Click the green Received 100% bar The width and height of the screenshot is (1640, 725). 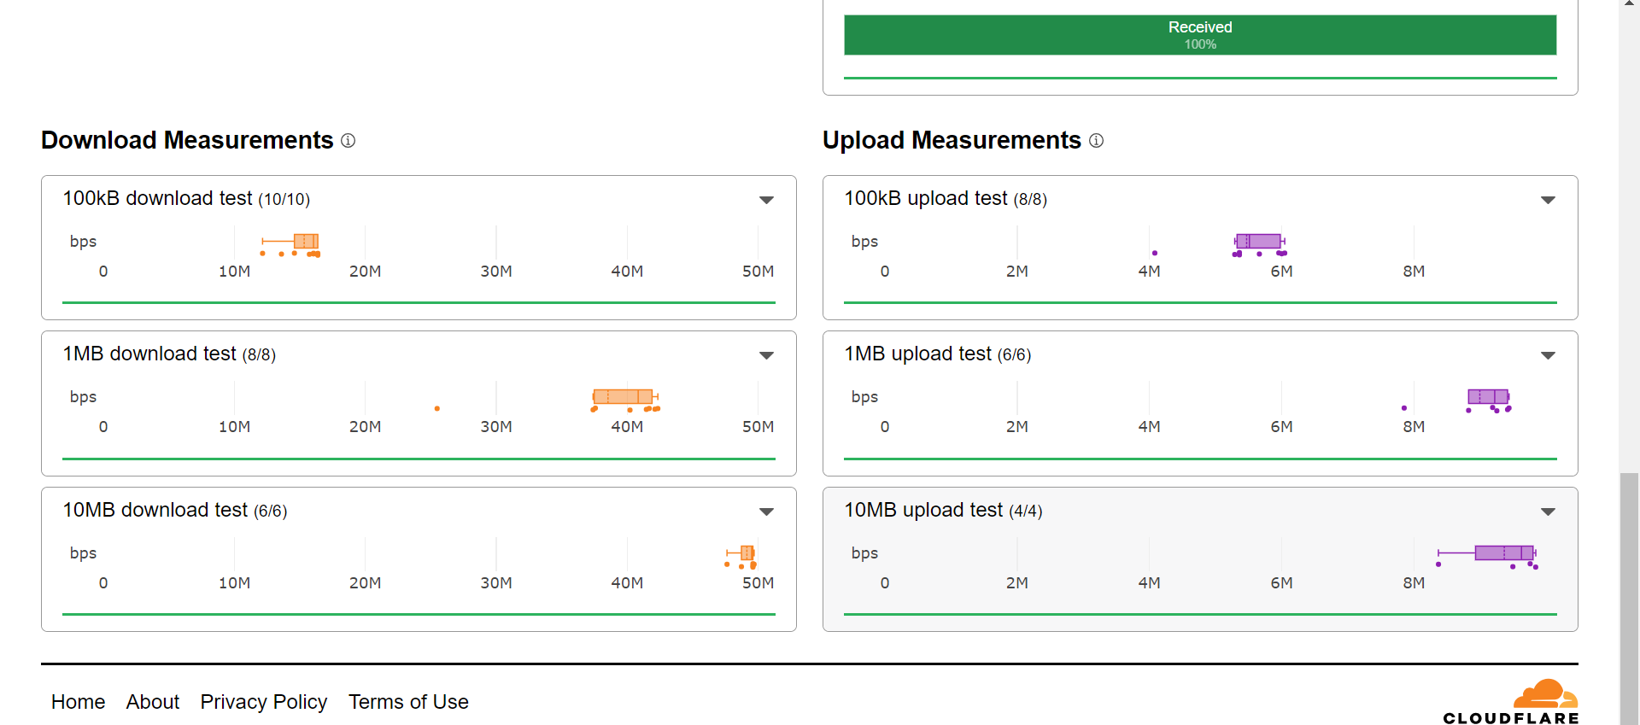point(1200,35)
